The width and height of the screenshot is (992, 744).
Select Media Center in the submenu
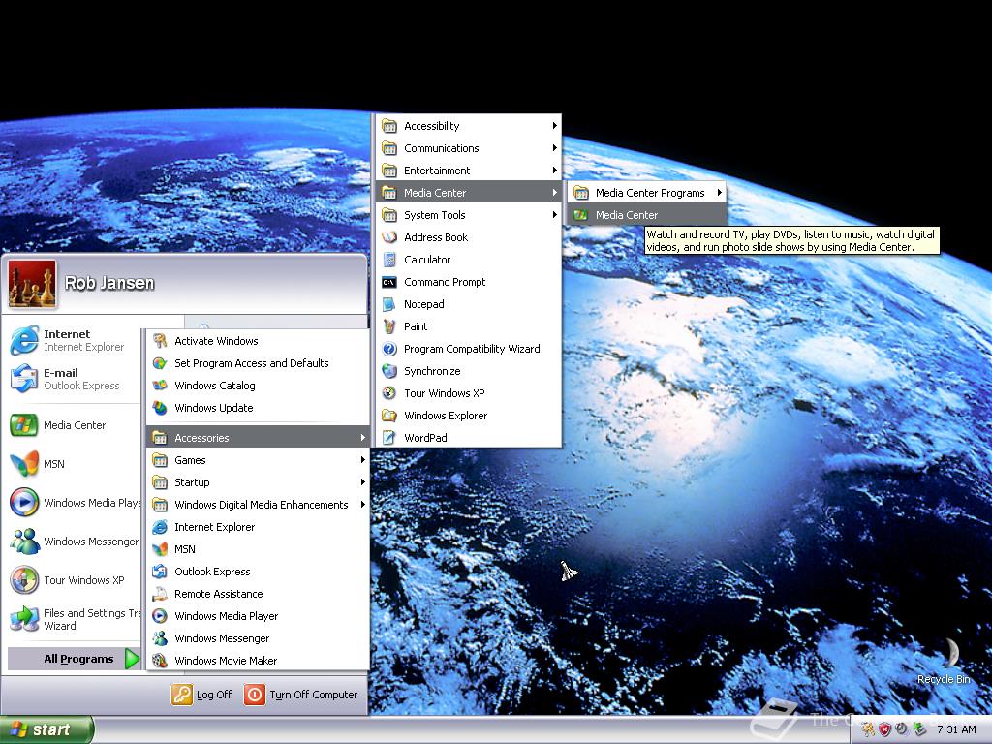[x=647, y=215]
